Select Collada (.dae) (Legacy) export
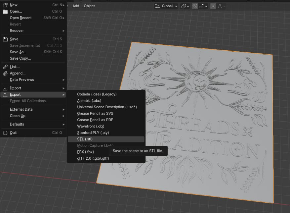 coord(106,94)
